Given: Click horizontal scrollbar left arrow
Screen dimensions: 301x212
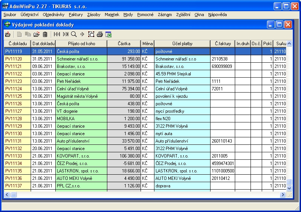Looking at the screenshot, I should pyautogui.click(x=7, y=195).
